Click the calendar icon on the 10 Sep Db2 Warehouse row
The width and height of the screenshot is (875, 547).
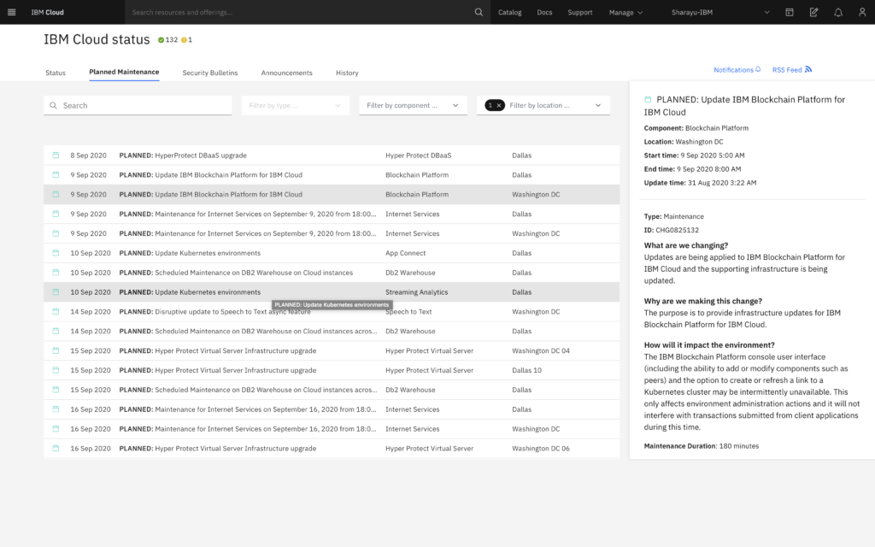point(56,273)
